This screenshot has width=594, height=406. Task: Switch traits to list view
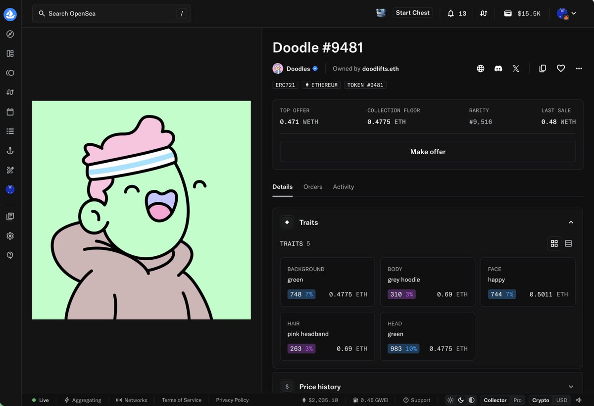[x=568, y=243]
